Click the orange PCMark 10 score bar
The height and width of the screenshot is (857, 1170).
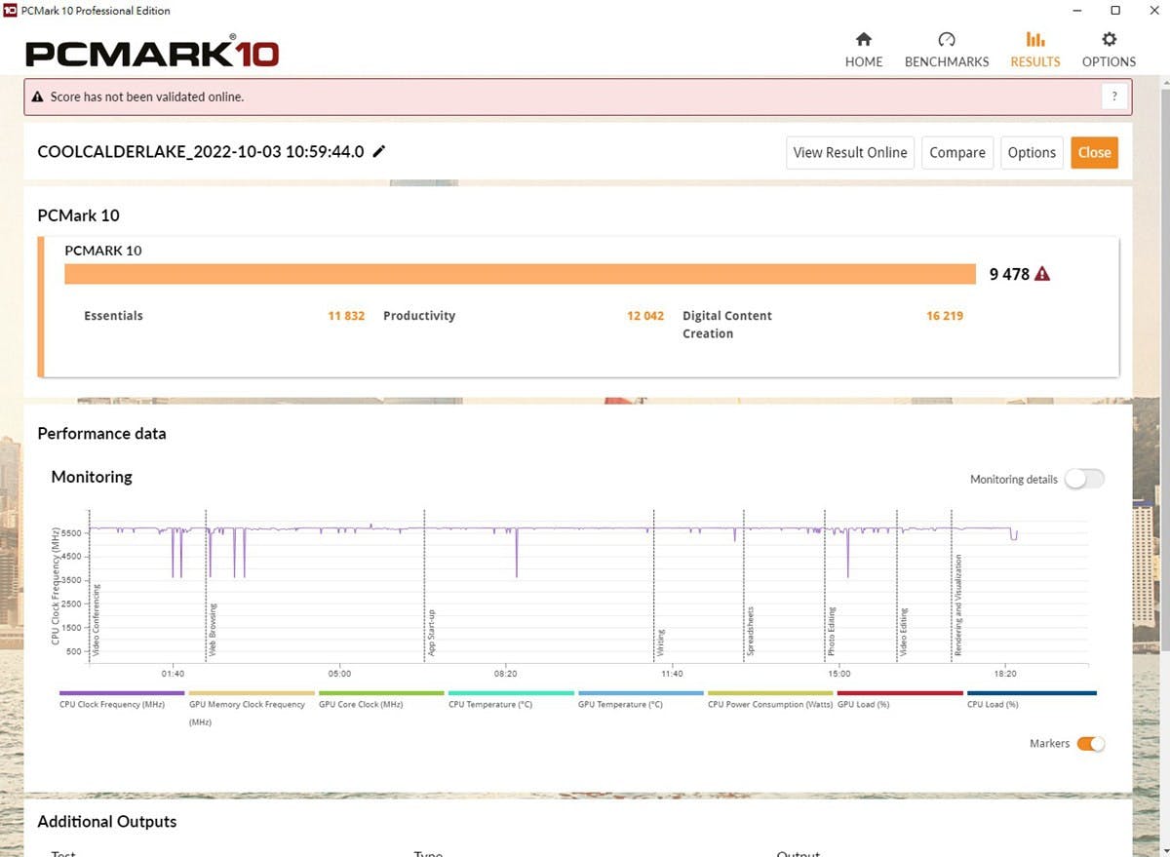click(x=520, y=274)
